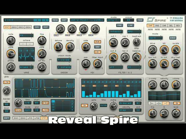Switch to the CHR effect tab

coord(164,25)
